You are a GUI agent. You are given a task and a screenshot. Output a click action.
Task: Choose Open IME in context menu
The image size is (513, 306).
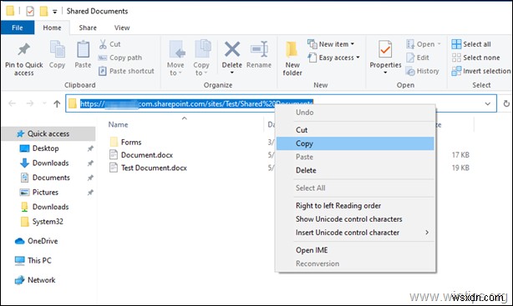tap(355, 250)
